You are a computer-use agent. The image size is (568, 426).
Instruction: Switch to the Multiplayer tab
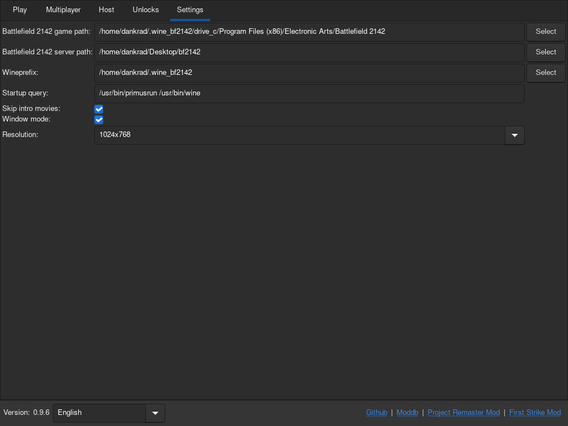pyautogui.click(x=63, y=10)
